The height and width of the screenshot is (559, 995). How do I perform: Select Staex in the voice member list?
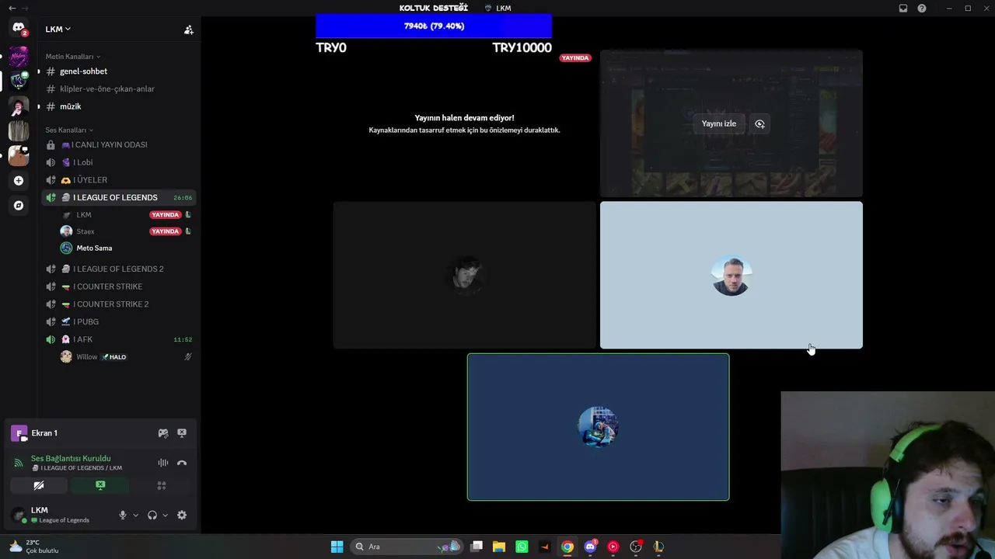126,231
